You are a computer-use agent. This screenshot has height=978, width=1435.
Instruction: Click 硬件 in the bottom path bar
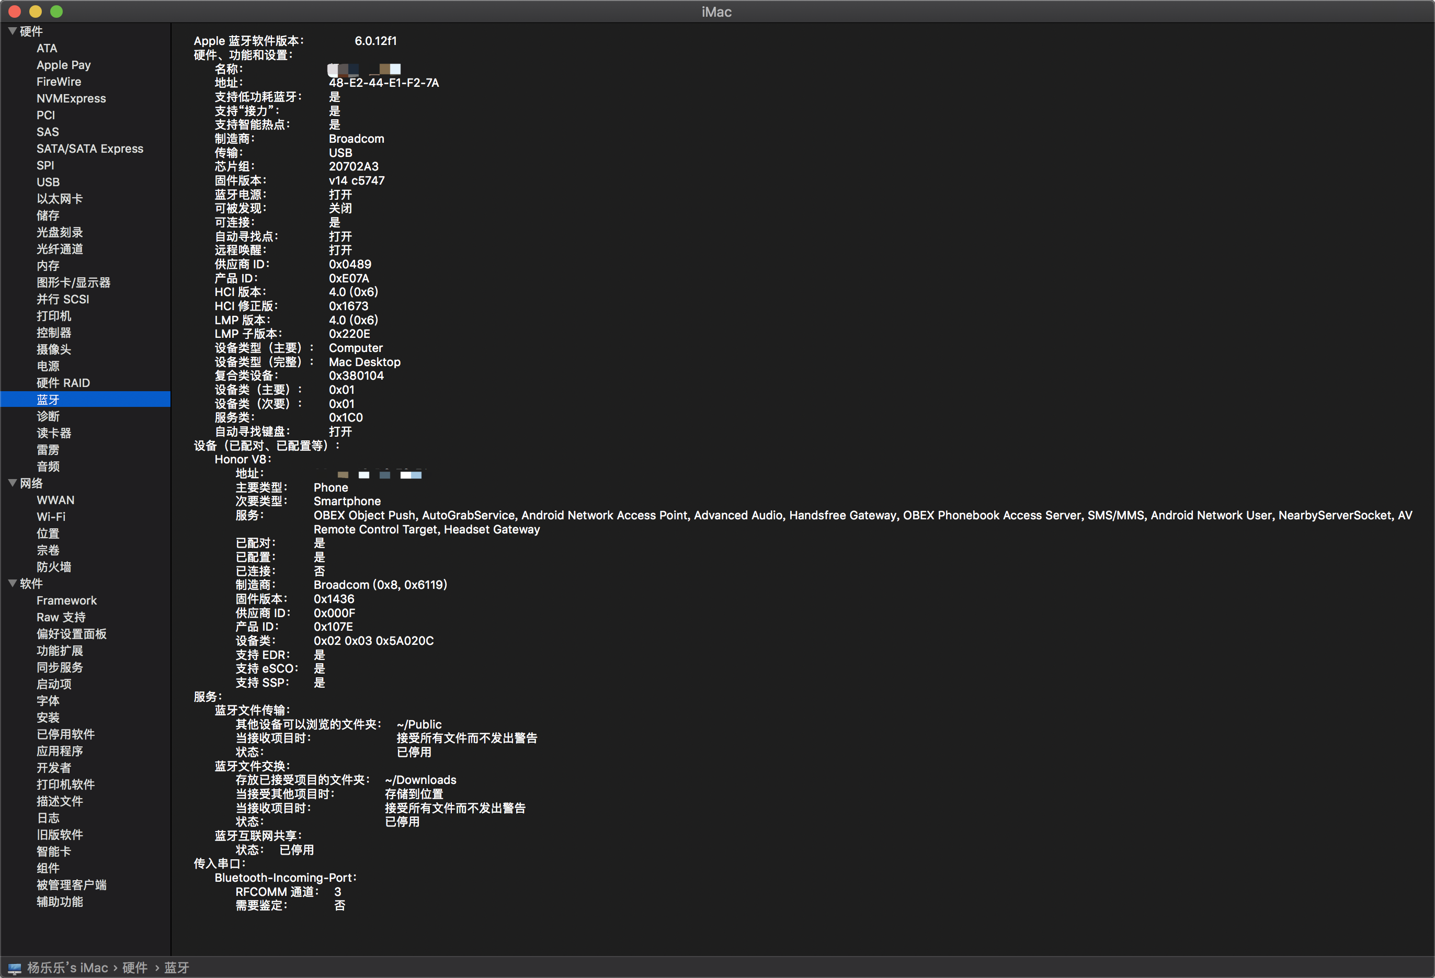point(134,968)
